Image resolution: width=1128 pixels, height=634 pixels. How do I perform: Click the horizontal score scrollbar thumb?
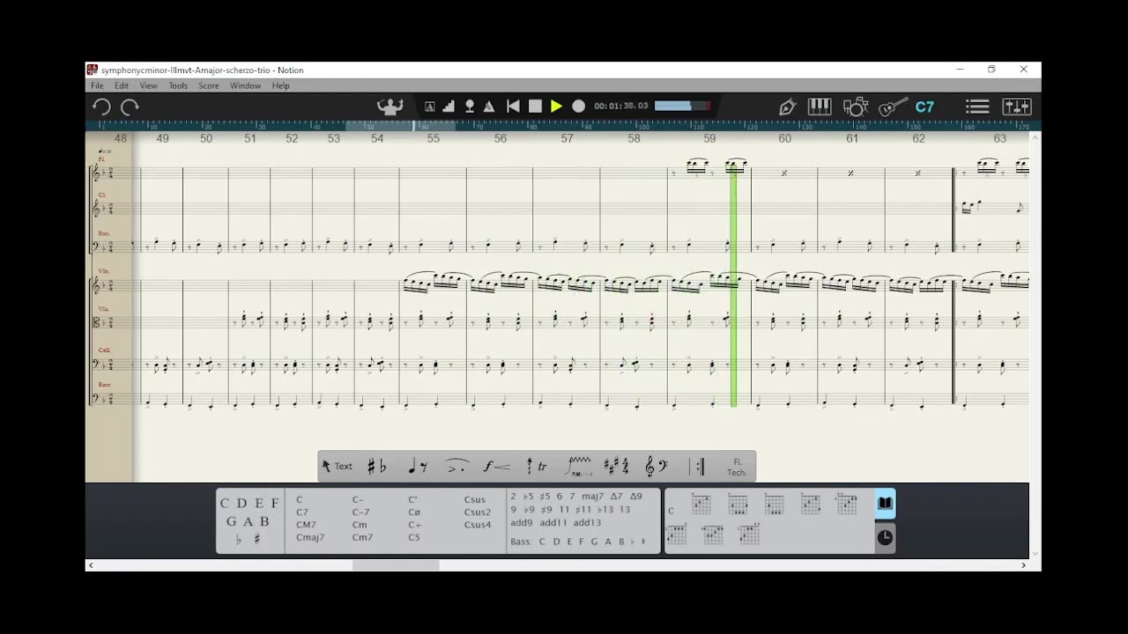point(396,565)
